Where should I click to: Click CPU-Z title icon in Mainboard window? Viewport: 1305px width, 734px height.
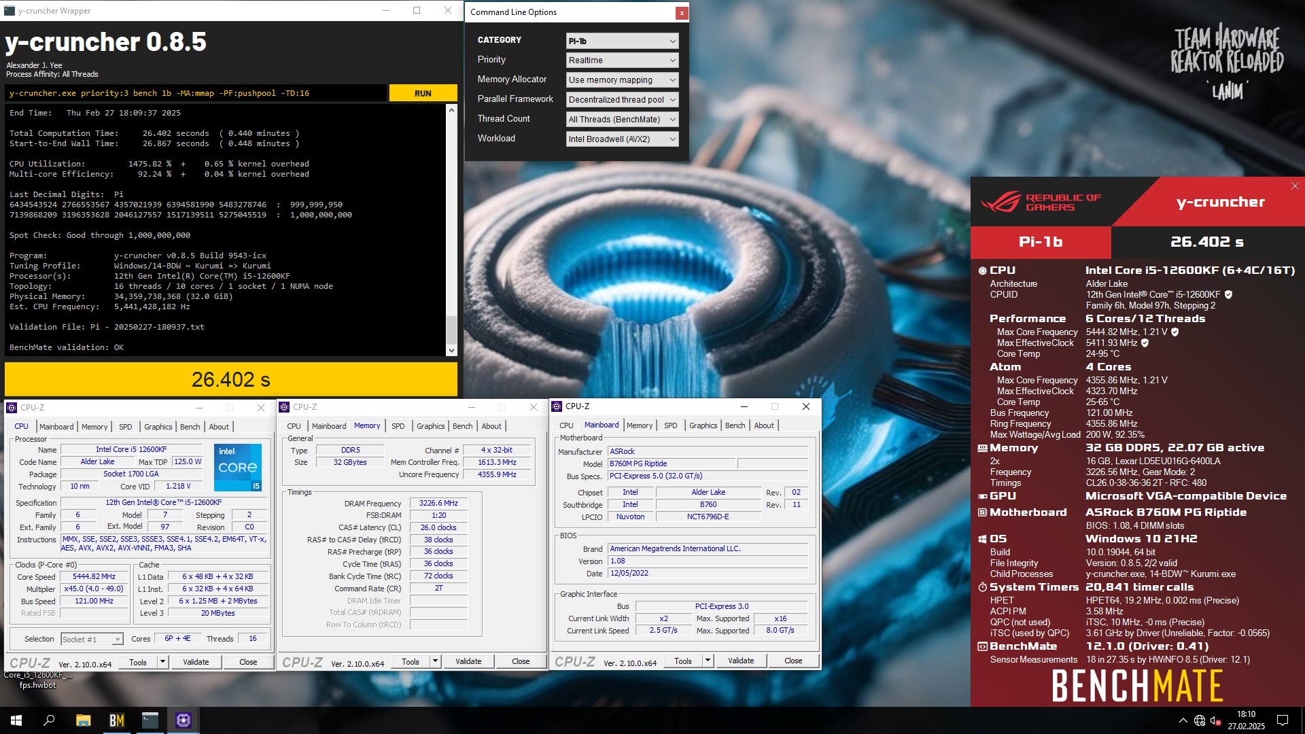[557, 406]
